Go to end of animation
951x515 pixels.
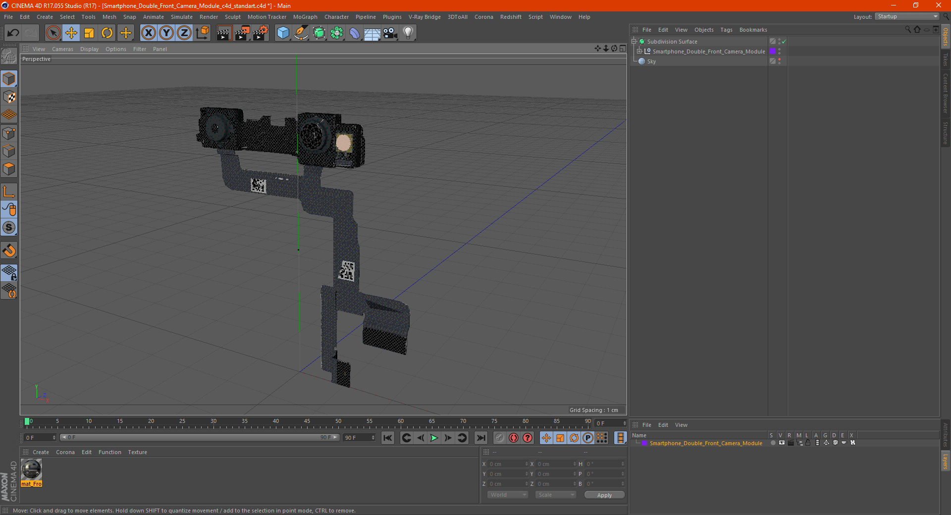[x=480, y=438]
